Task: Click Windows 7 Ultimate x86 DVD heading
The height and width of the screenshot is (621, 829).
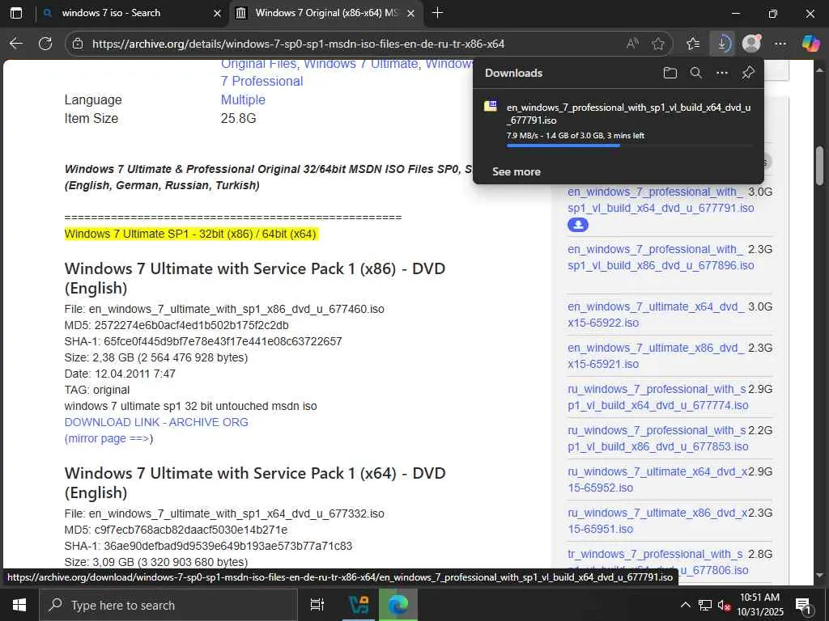Action: 255,278
